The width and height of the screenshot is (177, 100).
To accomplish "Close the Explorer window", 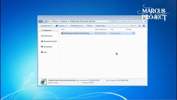I will point(144,18).
